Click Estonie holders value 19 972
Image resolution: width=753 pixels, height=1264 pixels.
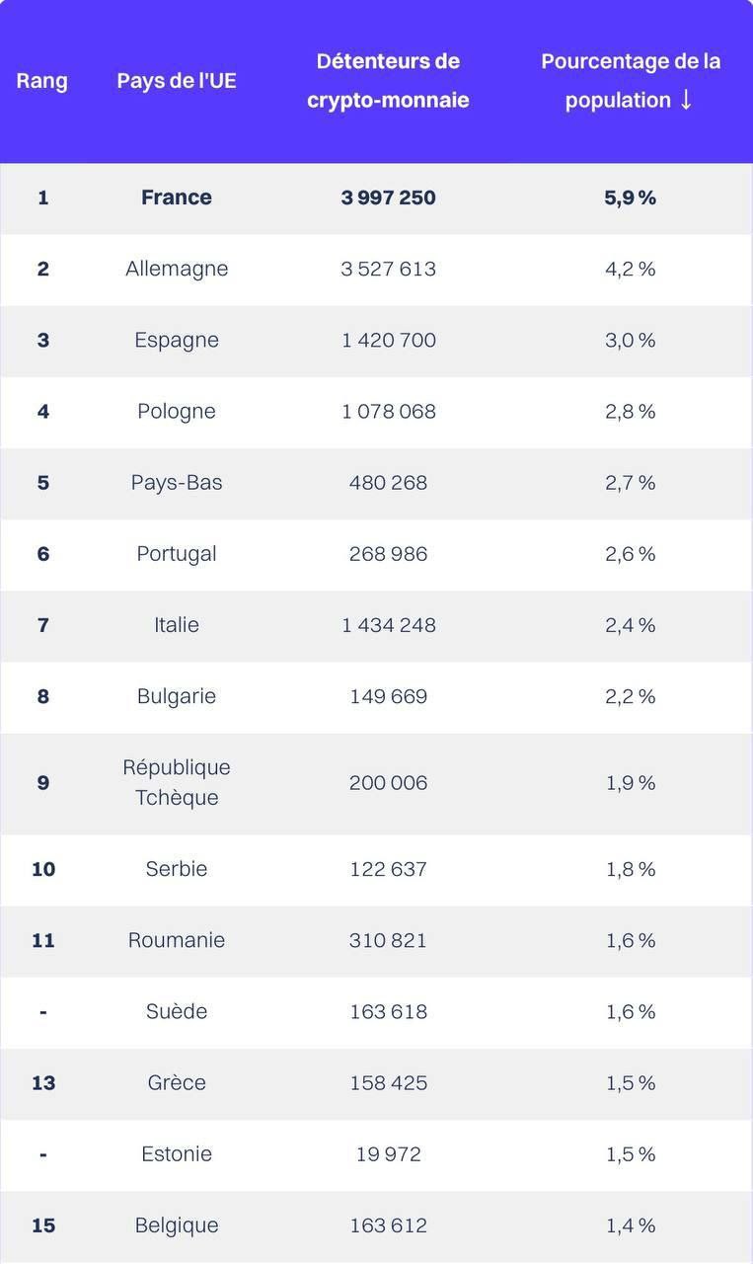coord(388,1153)
